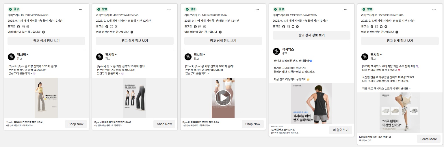Open the X-runner sneakers ad image
Viewport: 444px width, 147px height.
point(400,113)
